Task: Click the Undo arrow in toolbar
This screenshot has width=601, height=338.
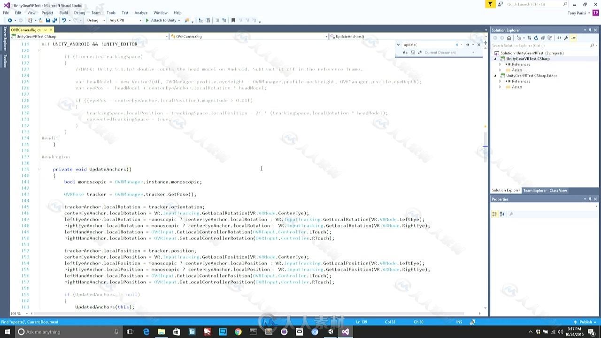Action: tap(64, 20)
